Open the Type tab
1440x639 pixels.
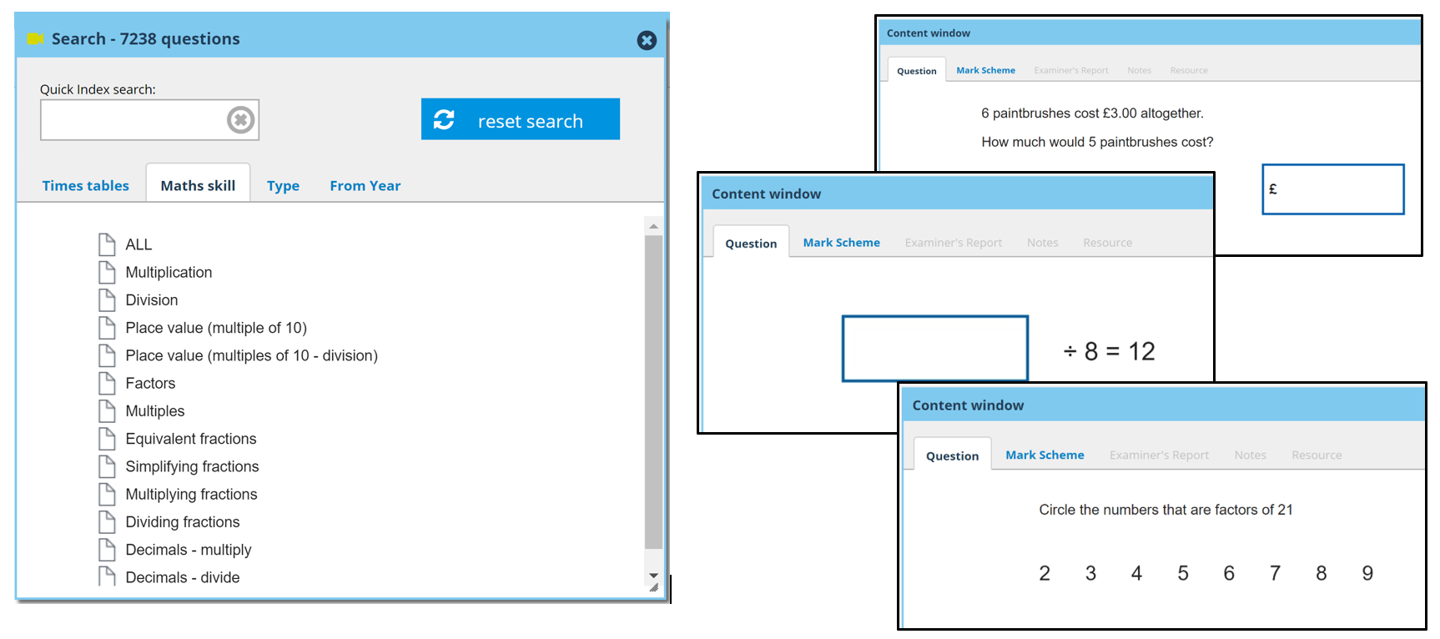pyautogui.click(x=283, y=185)
